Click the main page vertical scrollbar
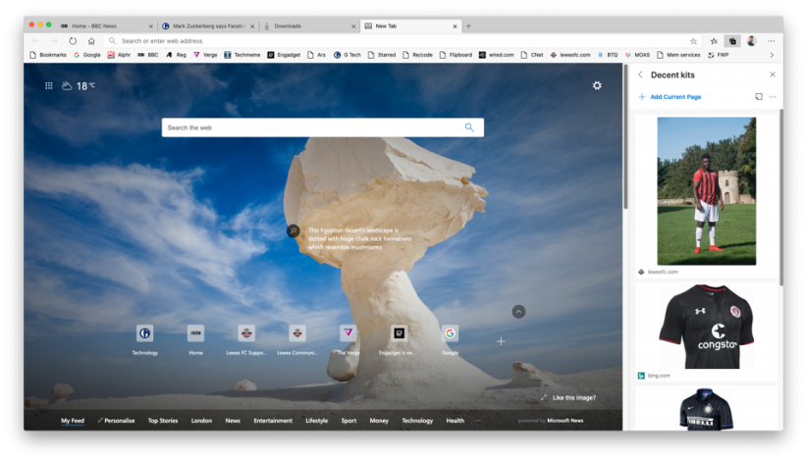Image resolution: width=807 pixels, height=462 pixels. pos(625,136)
